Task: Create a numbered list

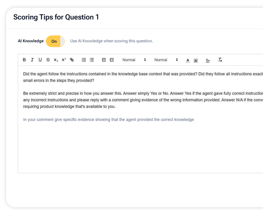Action: tap(84, 60)
